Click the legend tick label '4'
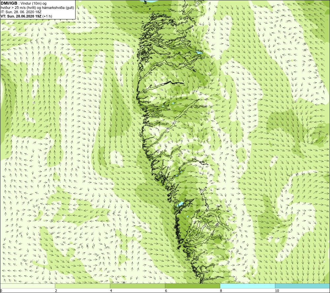This screenshot has height=293, width=330. tap(111, 291)
